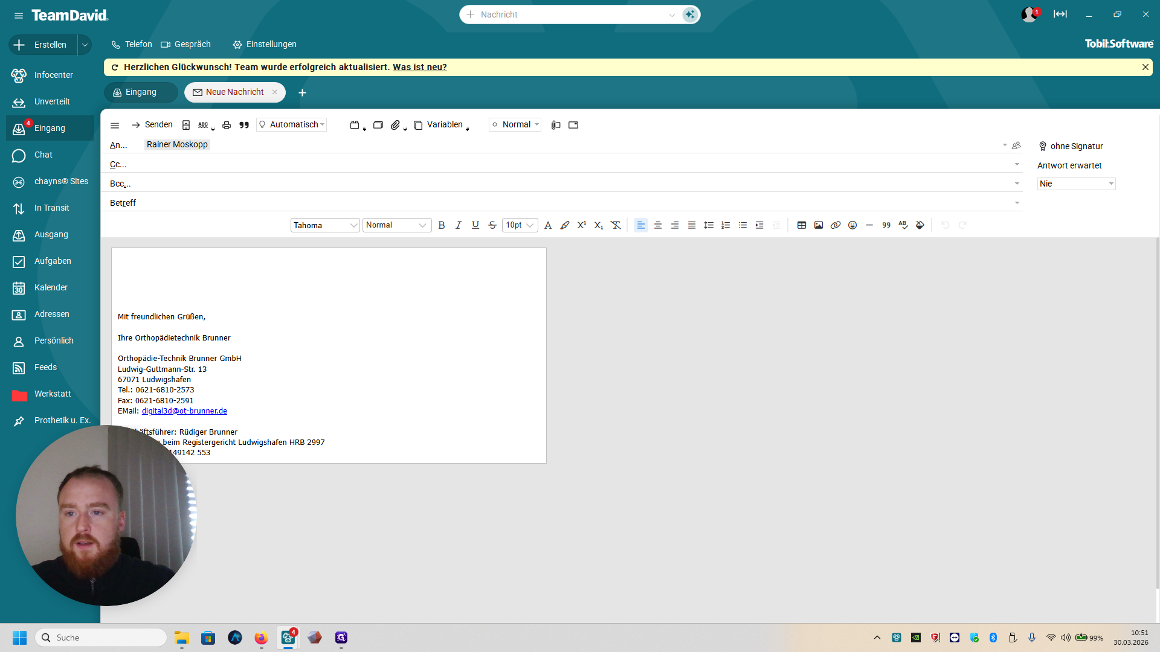The width and height of the screenshot is (1160, 652).
Task: Toggle italic formatting
Action: click(459, 225)
